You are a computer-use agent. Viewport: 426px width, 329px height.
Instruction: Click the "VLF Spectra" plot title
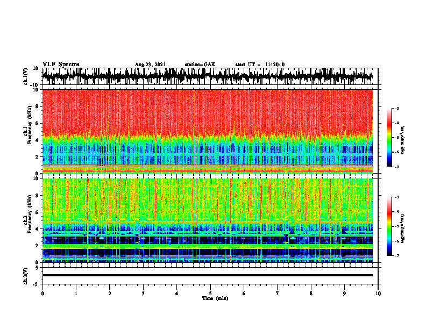(61, 65)
